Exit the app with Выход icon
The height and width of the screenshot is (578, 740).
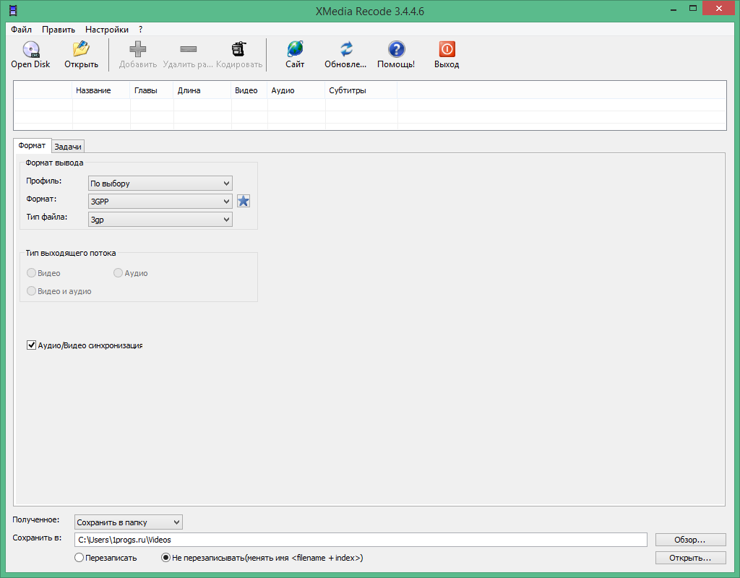447,51
